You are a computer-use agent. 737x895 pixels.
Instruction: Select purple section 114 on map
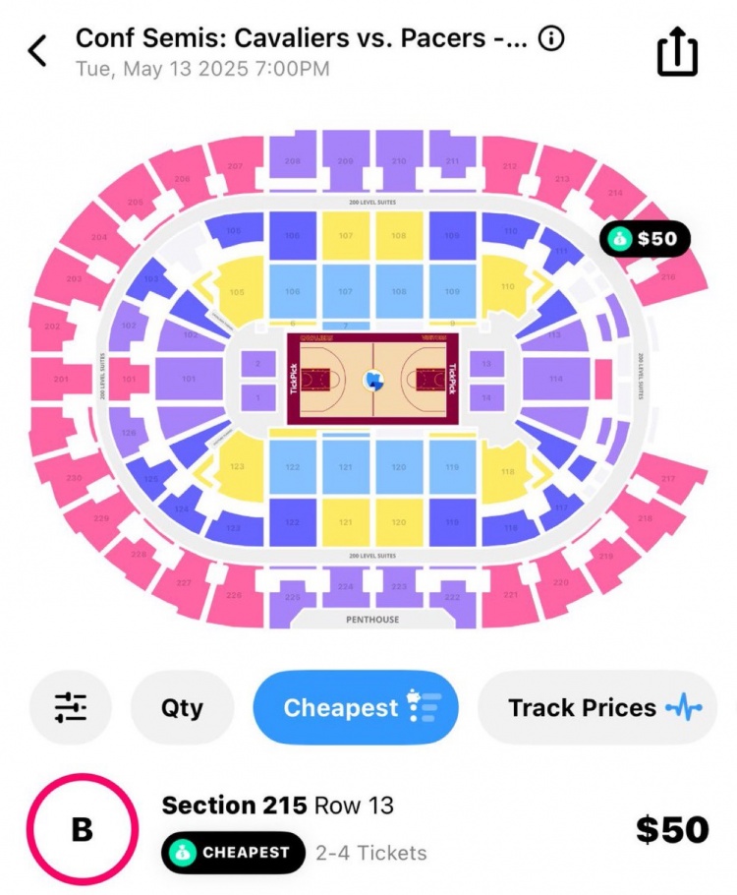[x=556, y=379]
